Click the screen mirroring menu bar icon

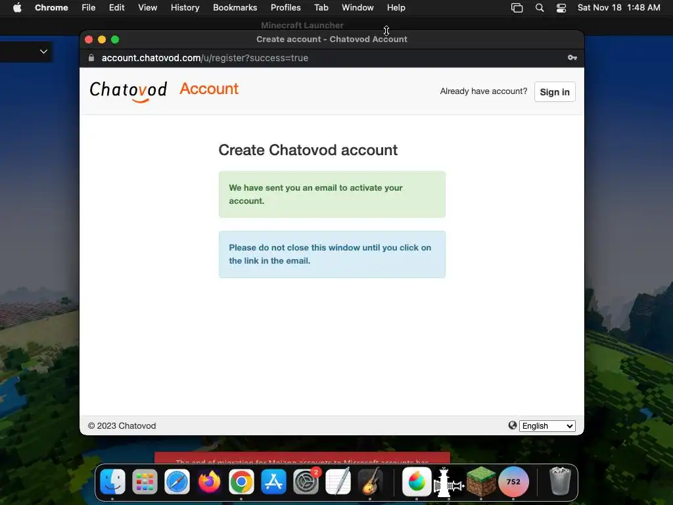point(517,8)
